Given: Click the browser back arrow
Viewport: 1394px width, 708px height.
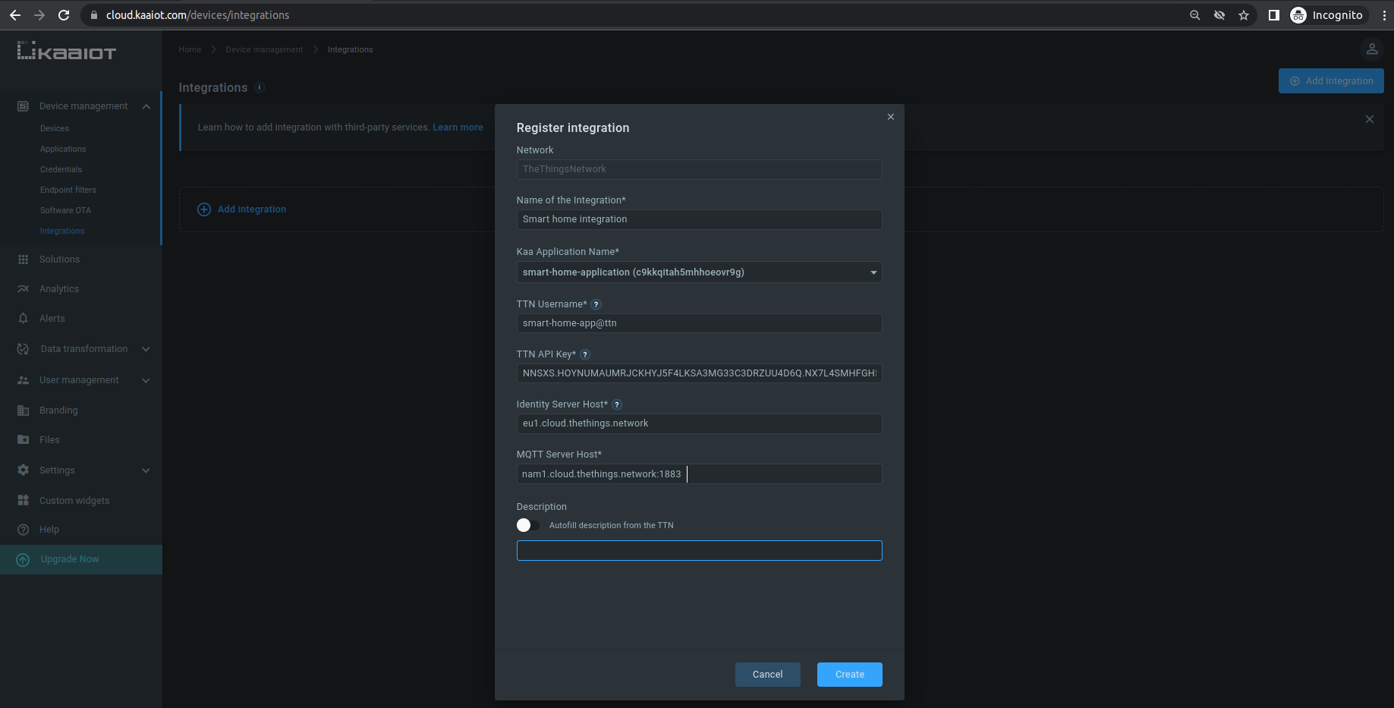Looking at the screenshot, I should tap(15, 15).
